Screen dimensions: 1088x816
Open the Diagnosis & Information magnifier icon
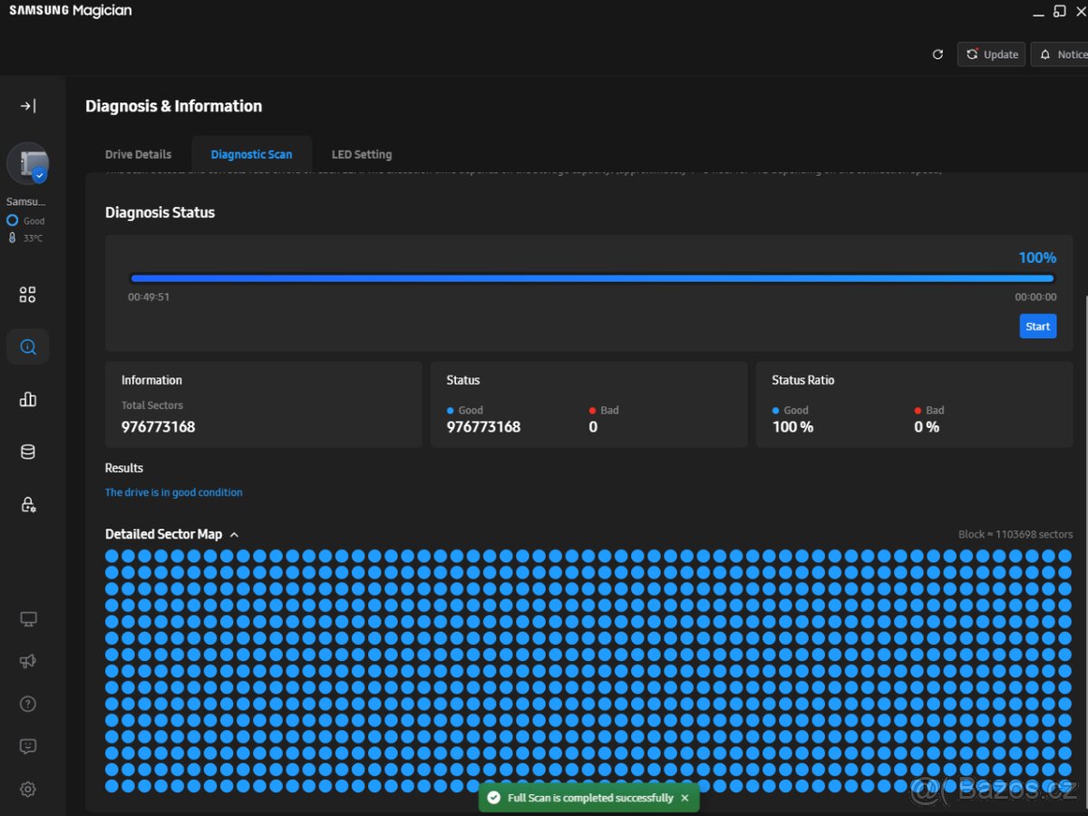point(28,346)
